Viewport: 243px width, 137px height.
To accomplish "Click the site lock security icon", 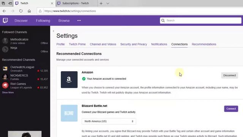I will click(40, 11).
